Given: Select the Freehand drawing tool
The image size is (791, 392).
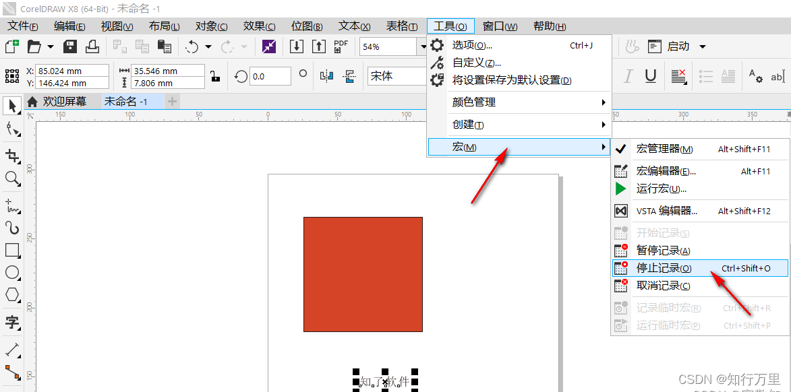Looking at the screenshot, I should [x=12, y=205].
